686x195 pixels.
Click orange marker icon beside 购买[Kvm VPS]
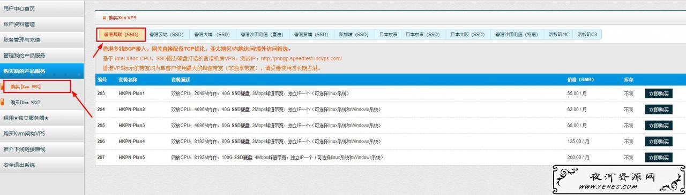pyautogui.click(x=2, y=102)
